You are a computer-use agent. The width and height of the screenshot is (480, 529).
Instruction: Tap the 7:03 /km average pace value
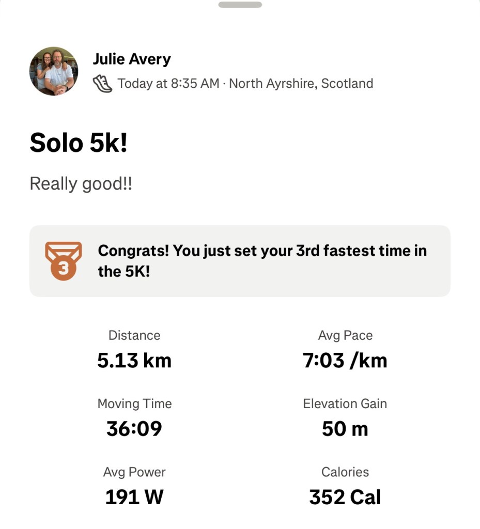point(345,360)
